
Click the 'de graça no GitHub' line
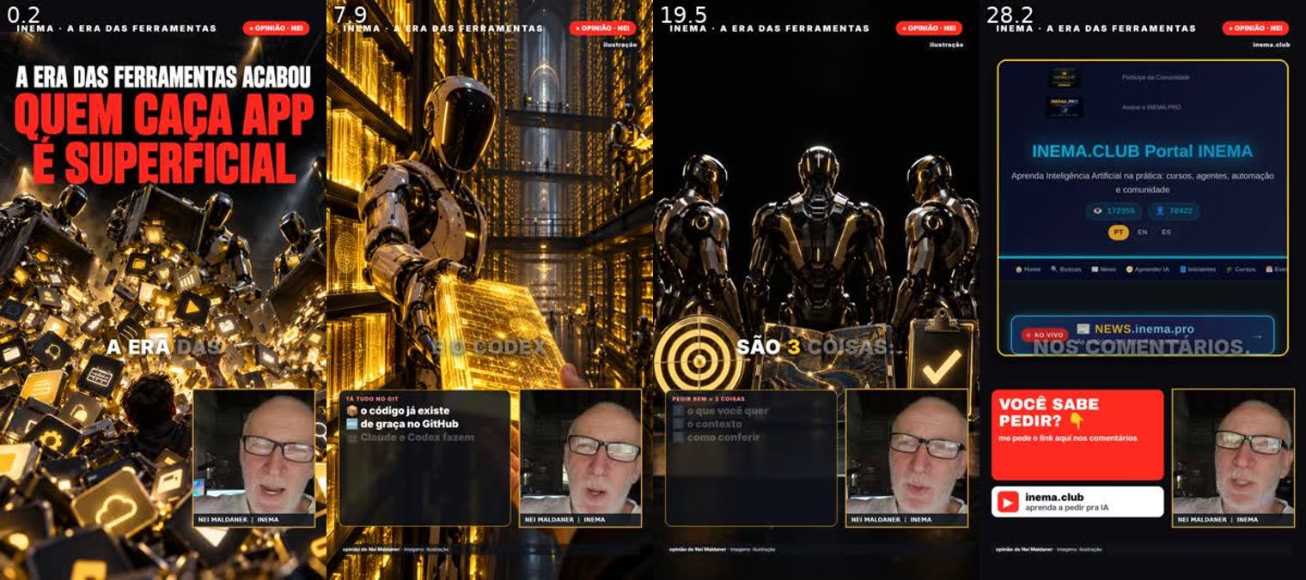pos(409,424)
